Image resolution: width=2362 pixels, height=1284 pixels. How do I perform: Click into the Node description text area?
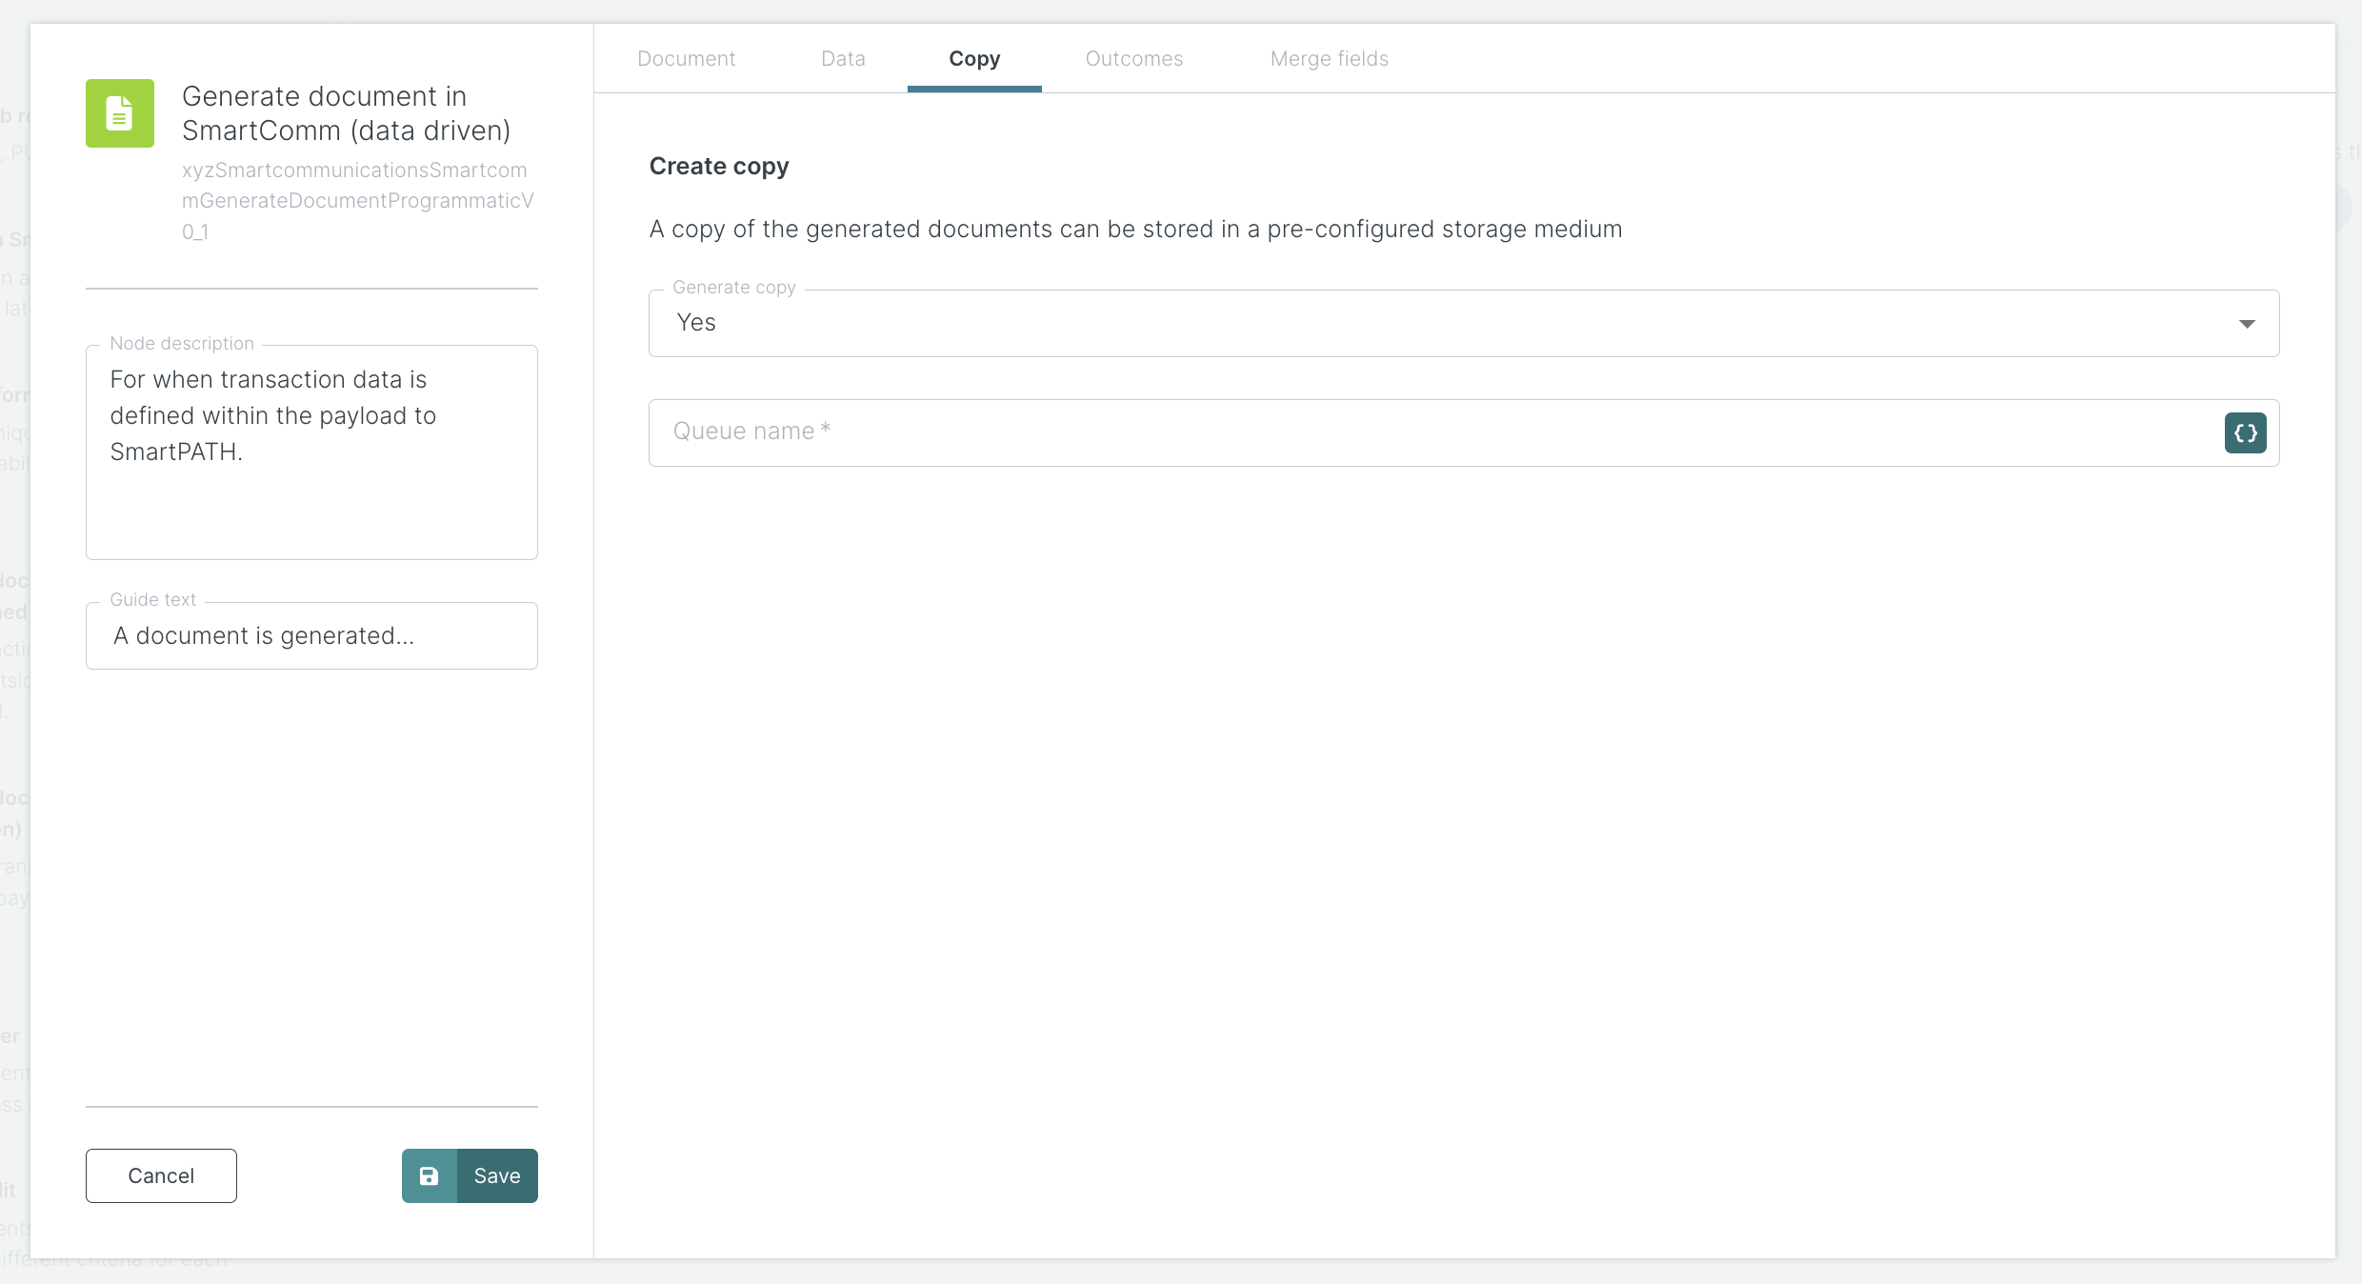click(311, 452)
